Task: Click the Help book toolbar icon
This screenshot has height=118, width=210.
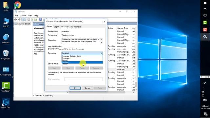Action: 40,20
